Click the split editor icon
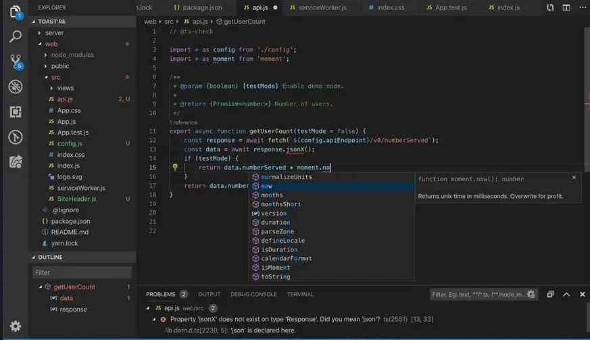Screen dimensions: 590x340 [566, 7]
